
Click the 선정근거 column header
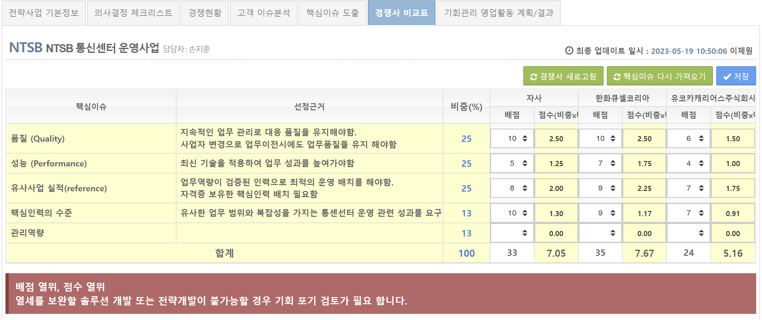point(309,106)
